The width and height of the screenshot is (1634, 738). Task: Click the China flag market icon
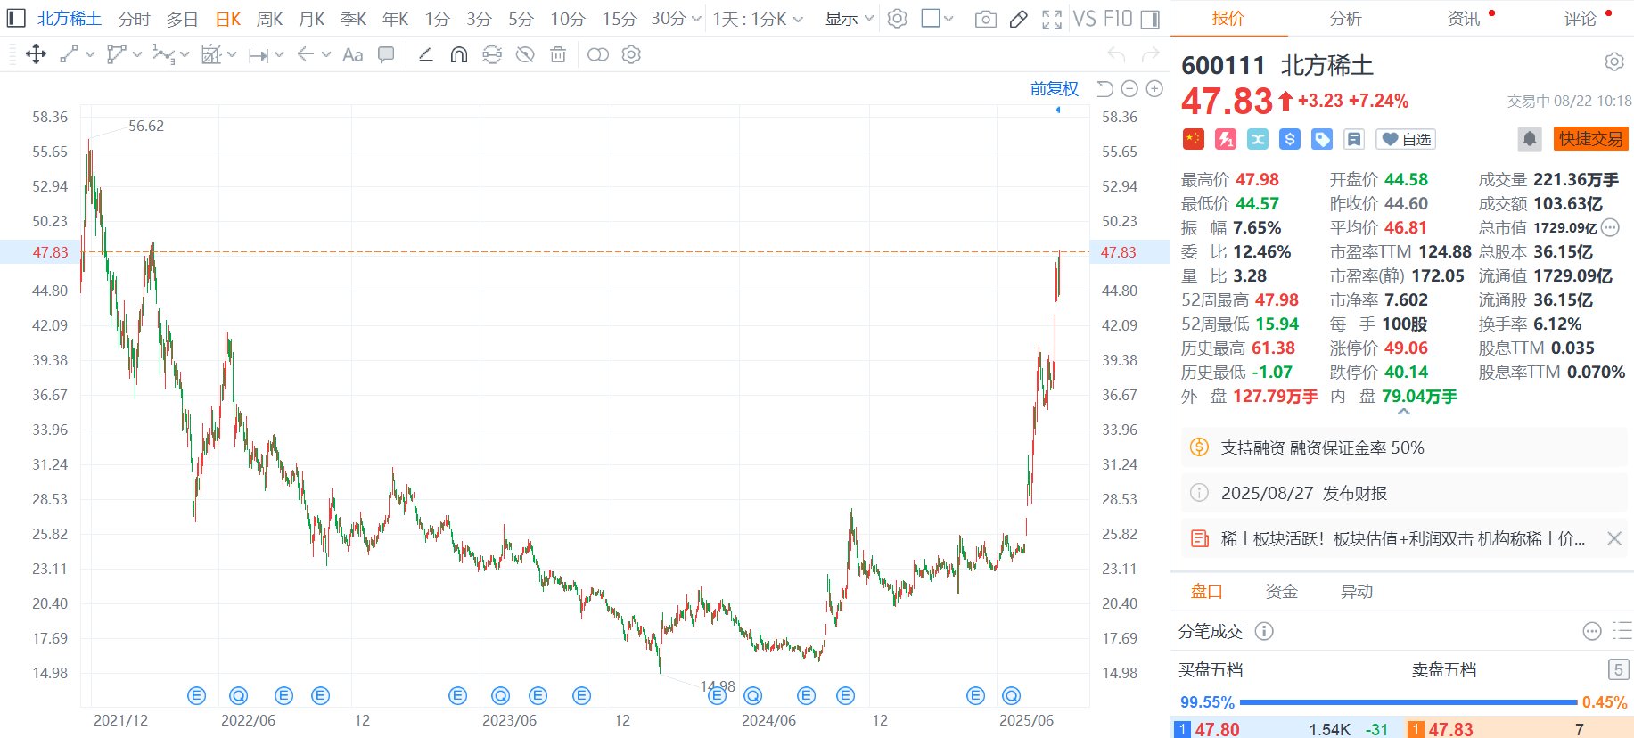(x=1194, y=139)
